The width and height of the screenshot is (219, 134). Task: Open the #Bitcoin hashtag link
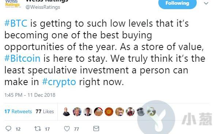pos(23,58)
